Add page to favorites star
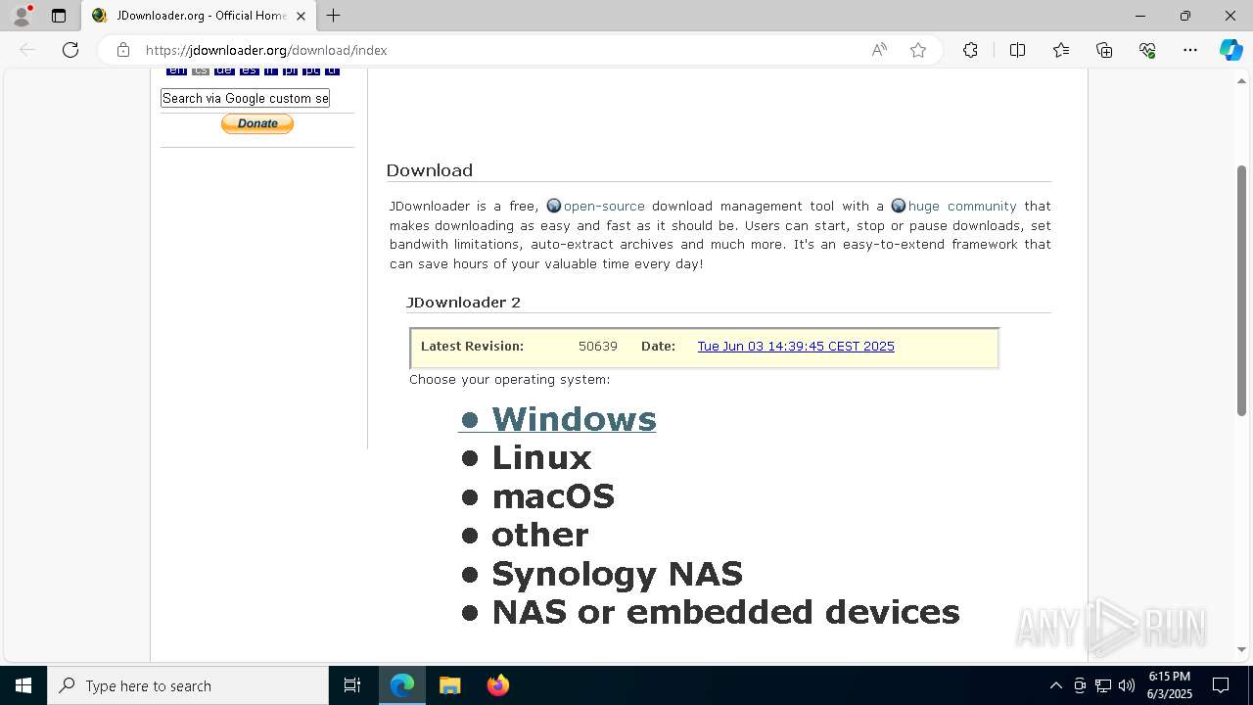Screen dimensions: 1253x705 point(918,50)
